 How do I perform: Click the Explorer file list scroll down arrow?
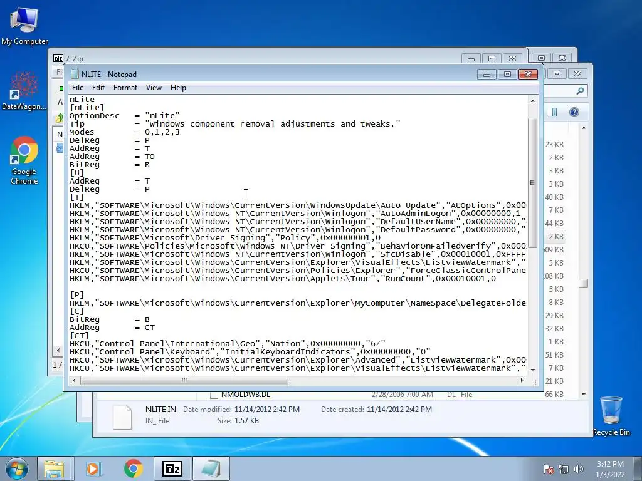pyautogui.click(x=584, y=395)
